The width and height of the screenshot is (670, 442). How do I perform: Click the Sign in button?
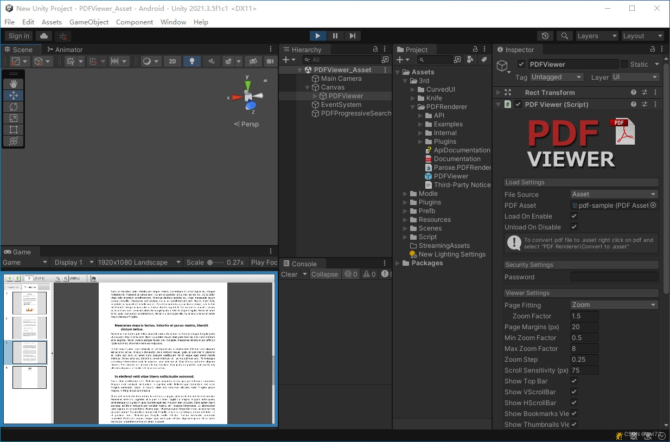18,35
